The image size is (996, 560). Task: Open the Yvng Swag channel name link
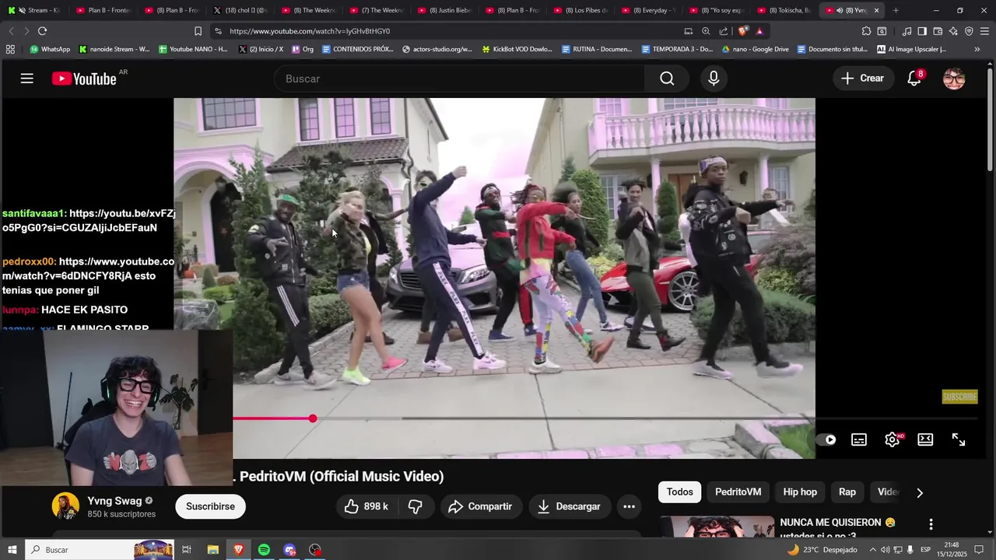114,501
